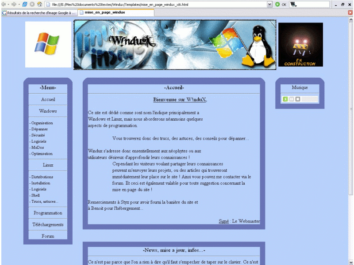
Task: Click the Musique player progress bar
Action: (309, 99)
